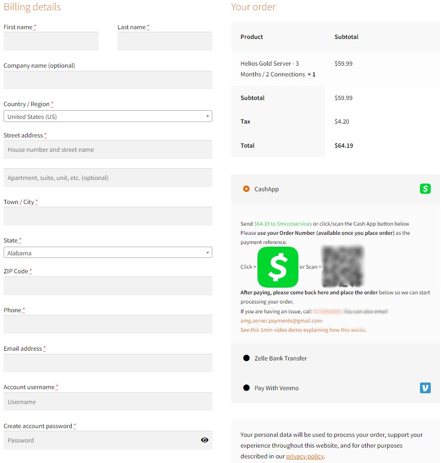Image resolution: width=441 pixels, height=463 pixels.
Task: Open the privacy policy link
Action: tap(305, 456)
